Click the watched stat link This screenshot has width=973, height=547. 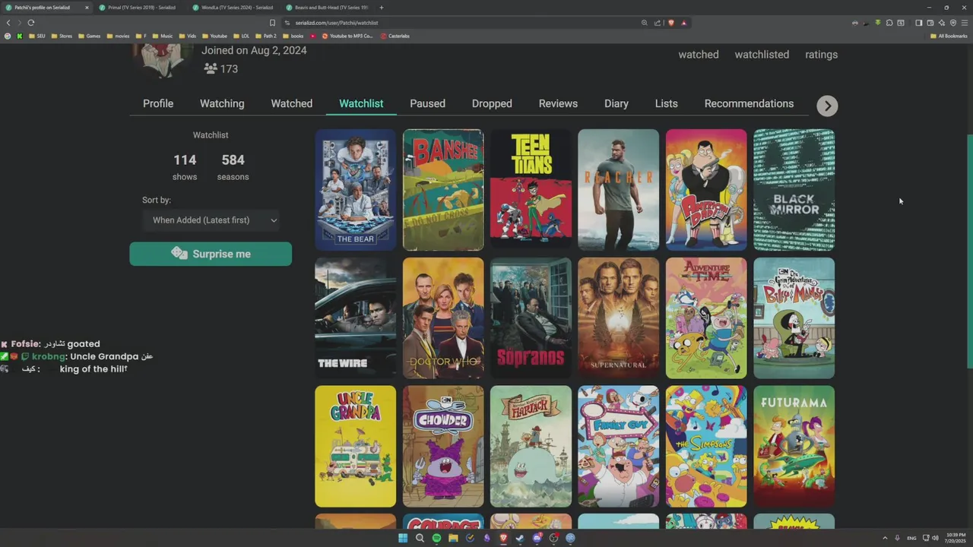(699, 55)
